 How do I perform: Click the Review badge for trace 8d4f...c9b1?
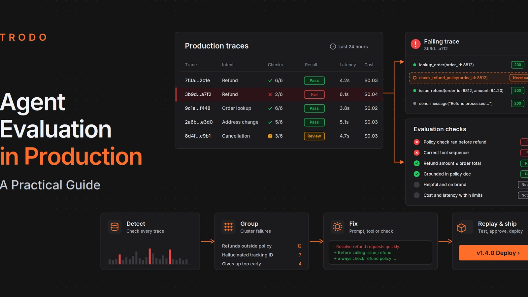coord(314,136)
